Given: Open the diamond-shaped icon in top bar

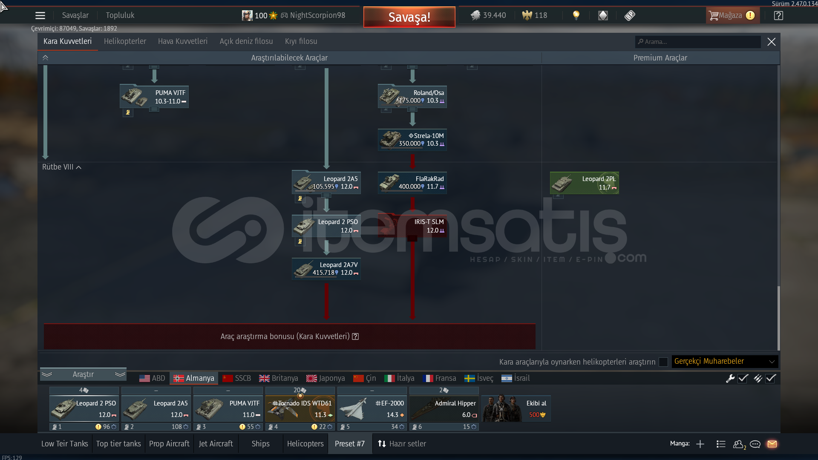Looking at the screenshot, I should click(x=603, y=16).
